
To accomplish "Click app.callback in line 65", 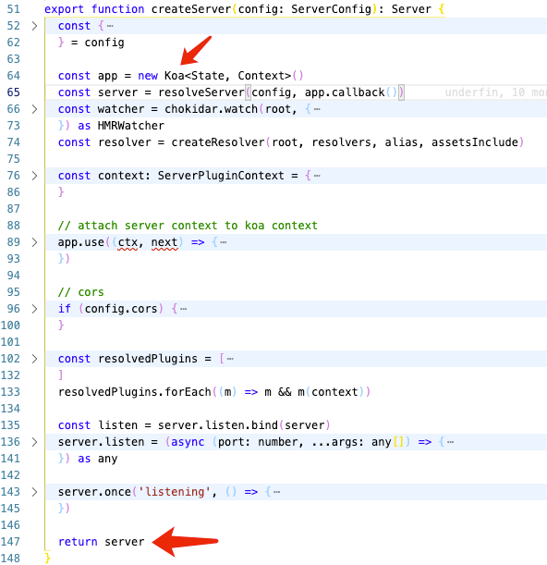I will click(345, 92).
